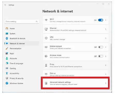Image resolution: width=115 pixels, height=94 pixels.
Task: Switch on Airplane mode toggle
Action: point(101,56)
